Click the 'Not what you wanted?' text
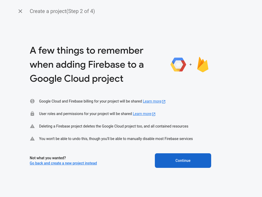 48,158
